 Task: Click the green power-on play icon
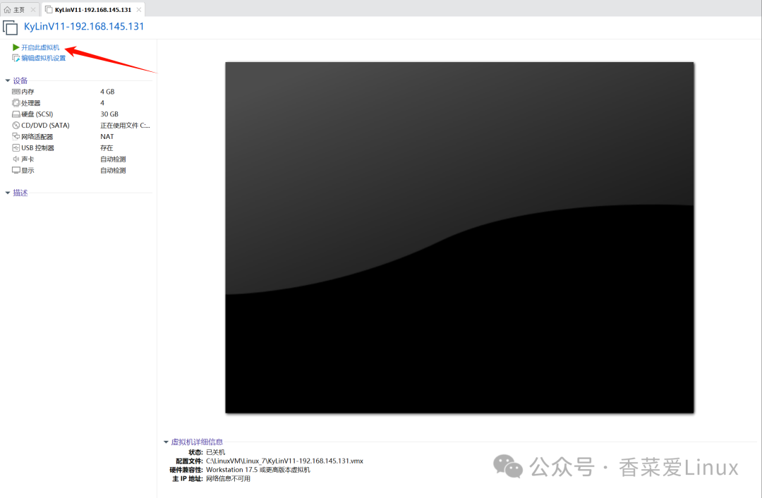[16, 47]
